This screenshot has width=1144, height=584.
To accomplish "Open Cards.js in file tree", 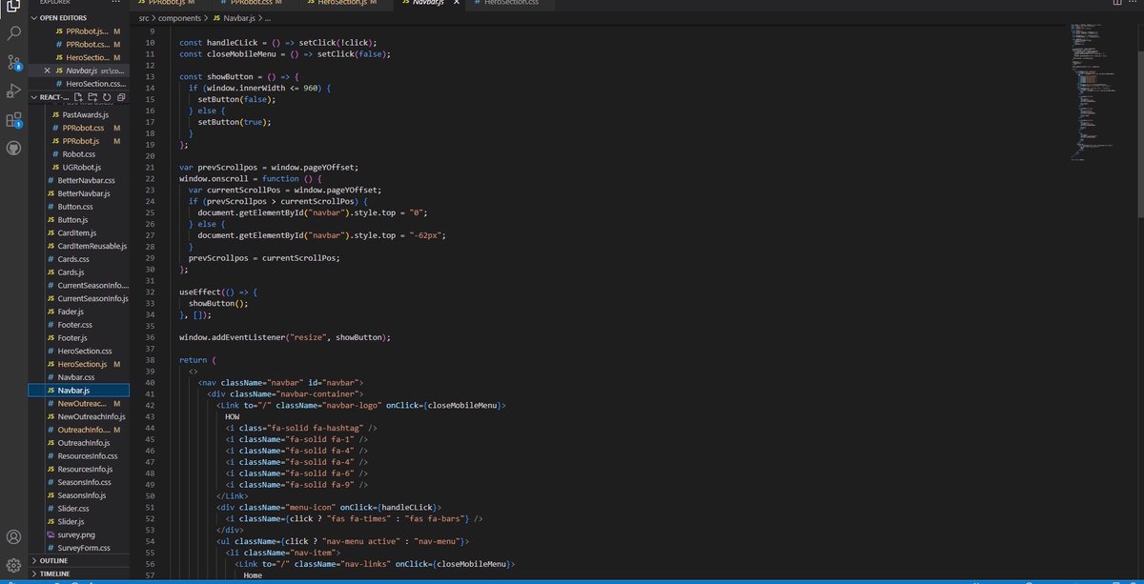I will pos(79,272).
